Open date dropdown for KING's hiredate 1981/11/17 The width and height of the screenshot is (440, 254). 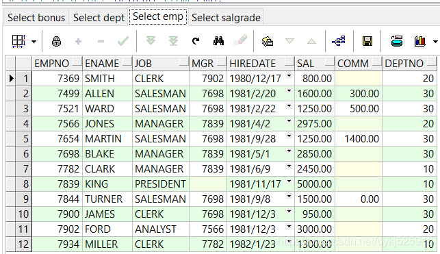[x=289, y=181]
